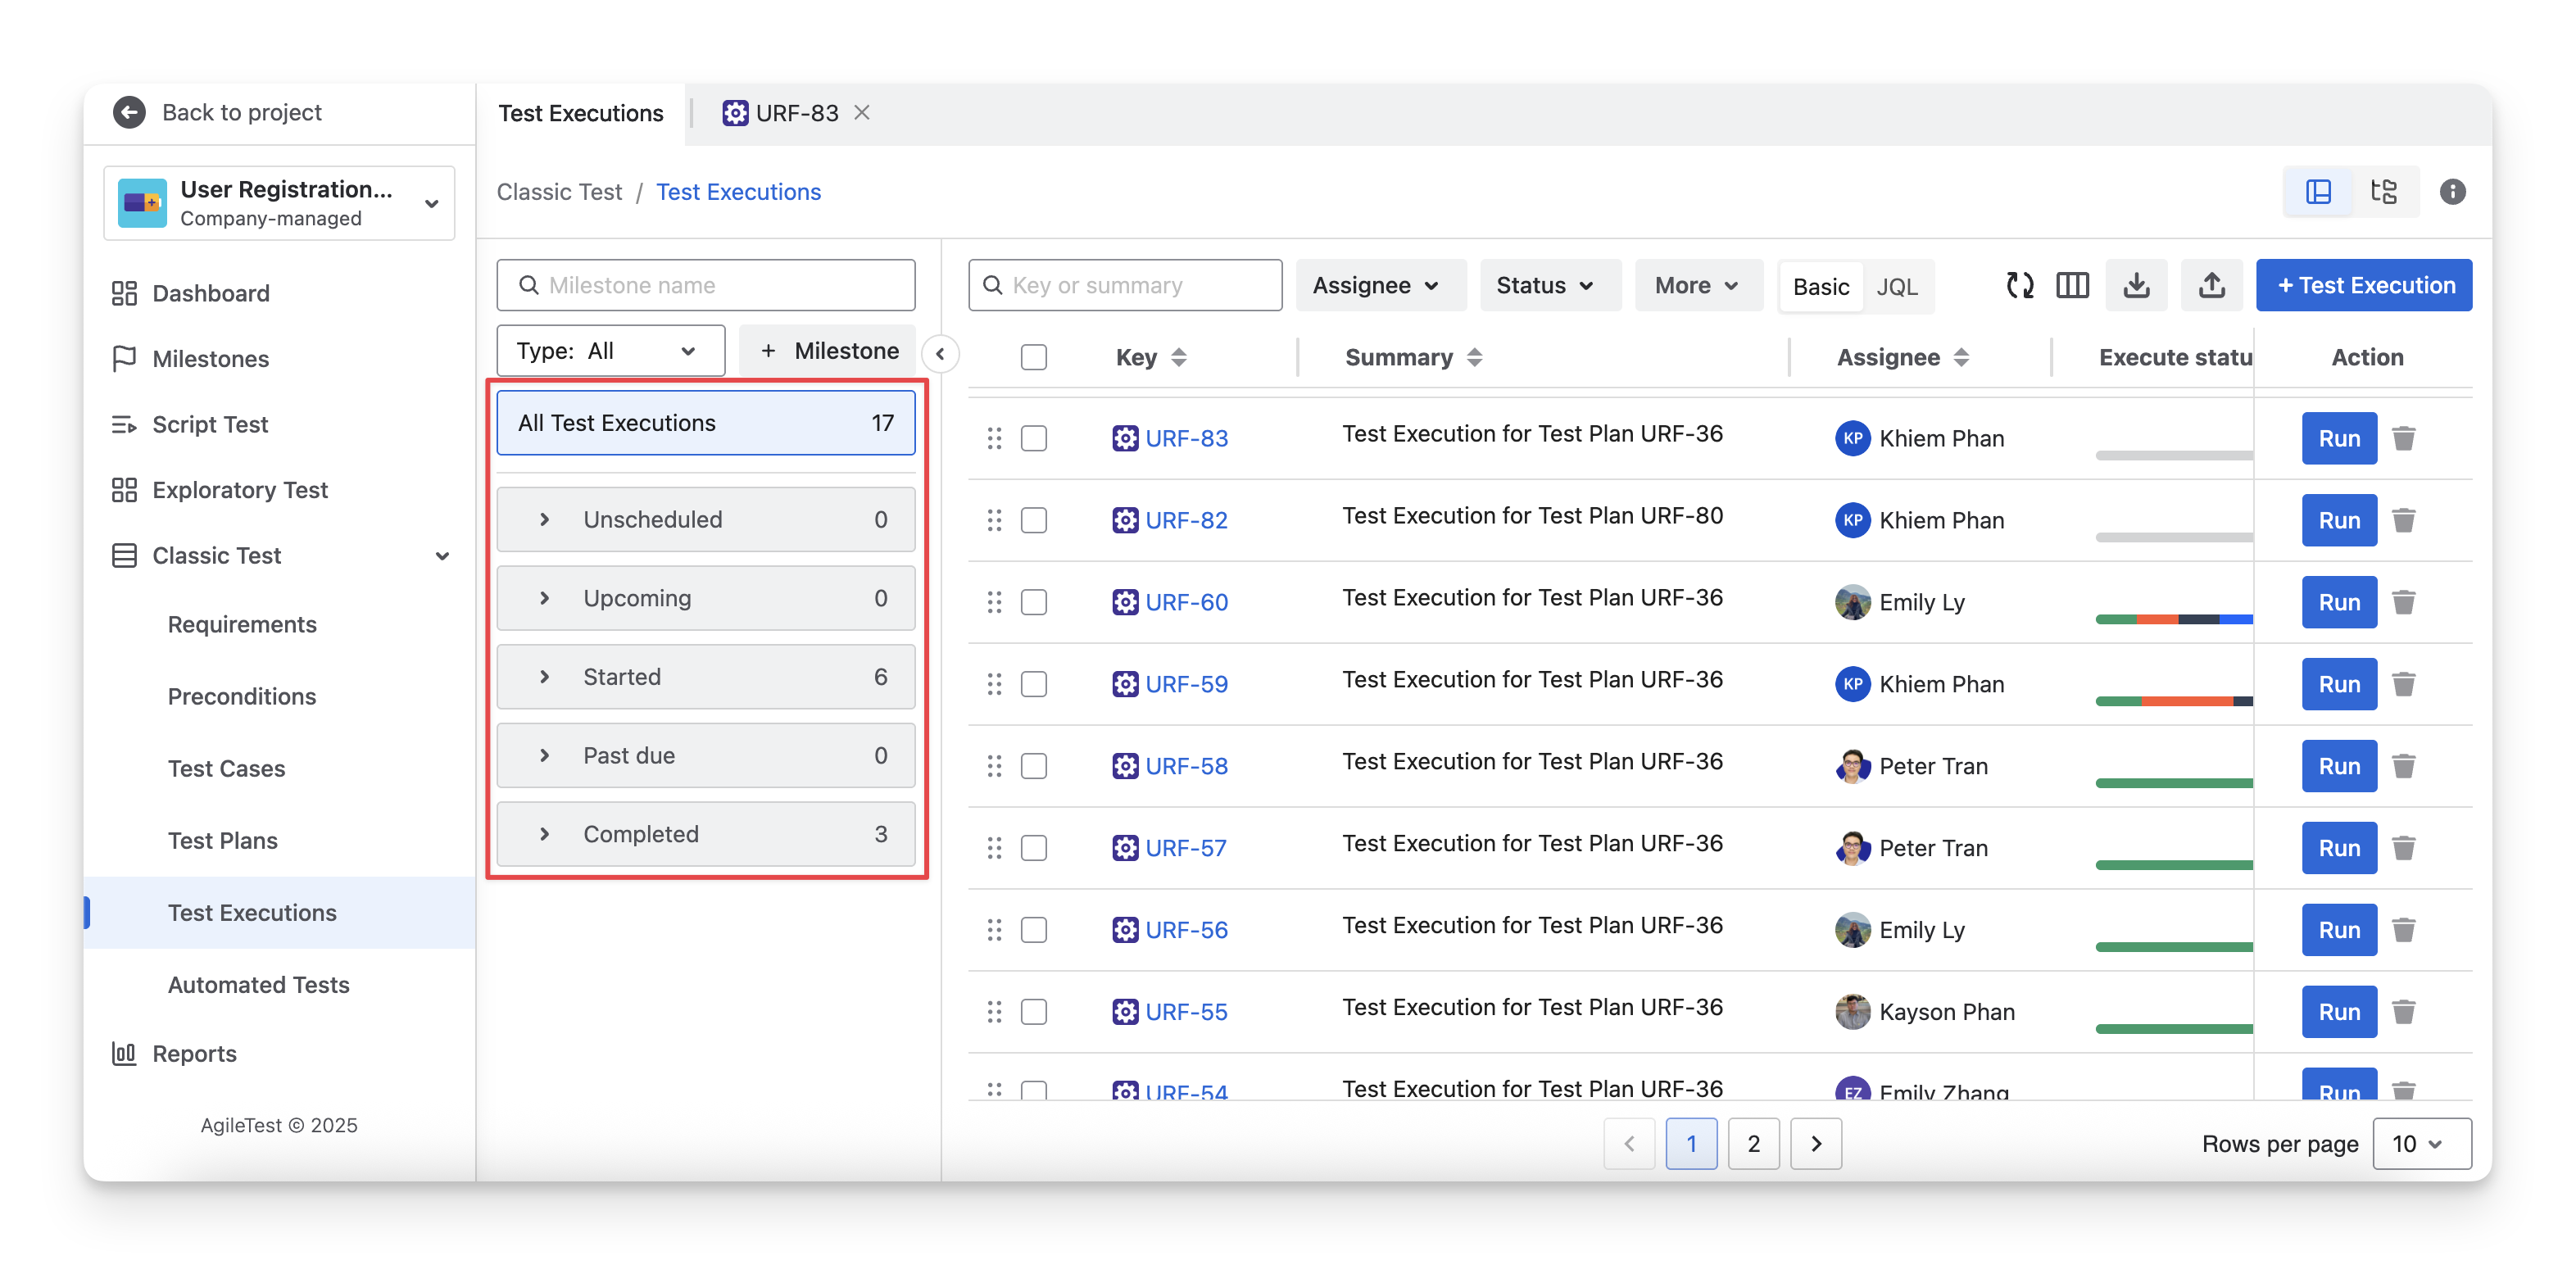The image size is (2576, 1265).
Task: Open the column settings icon
Action: coord(2072,286)
